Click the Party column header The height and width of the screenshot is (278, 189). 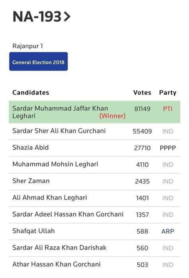(x=167, y=92)
